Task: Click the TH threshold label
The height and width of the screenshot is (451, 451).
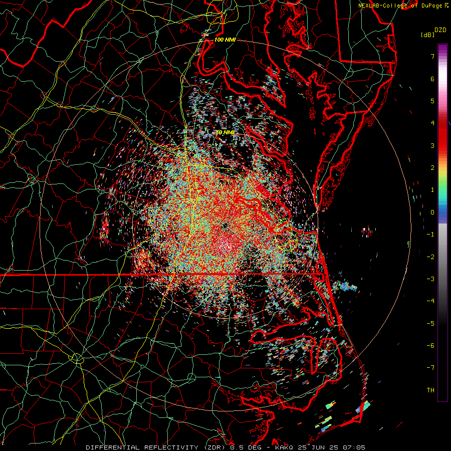Action: tap(430, 390)
